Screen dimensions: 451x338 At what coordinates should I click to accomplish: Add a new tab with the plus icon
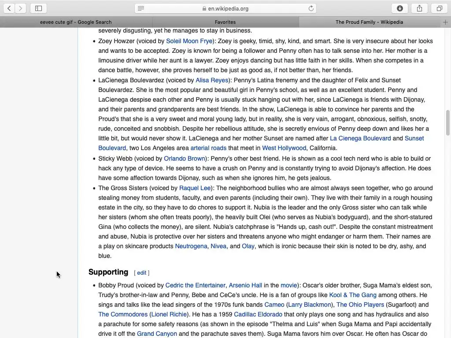(445, 22)
